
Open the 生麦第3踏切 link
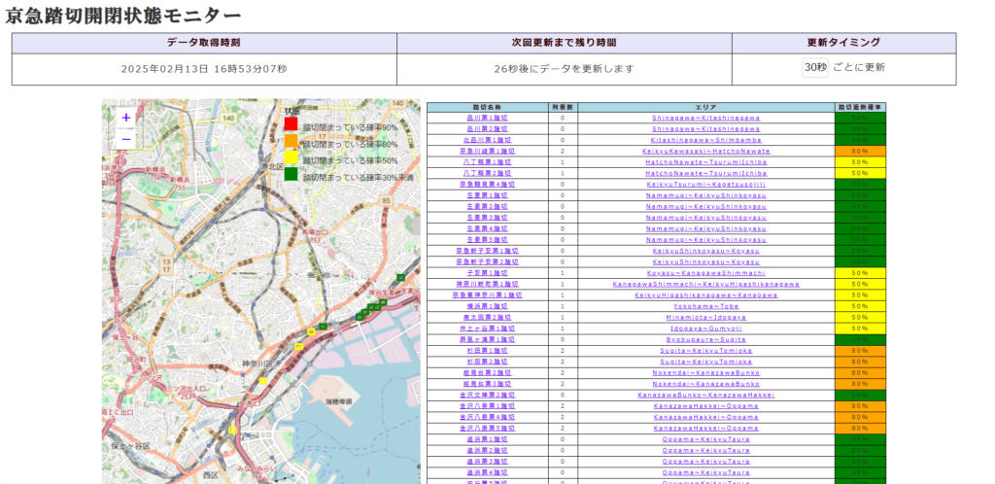(488, 218)
